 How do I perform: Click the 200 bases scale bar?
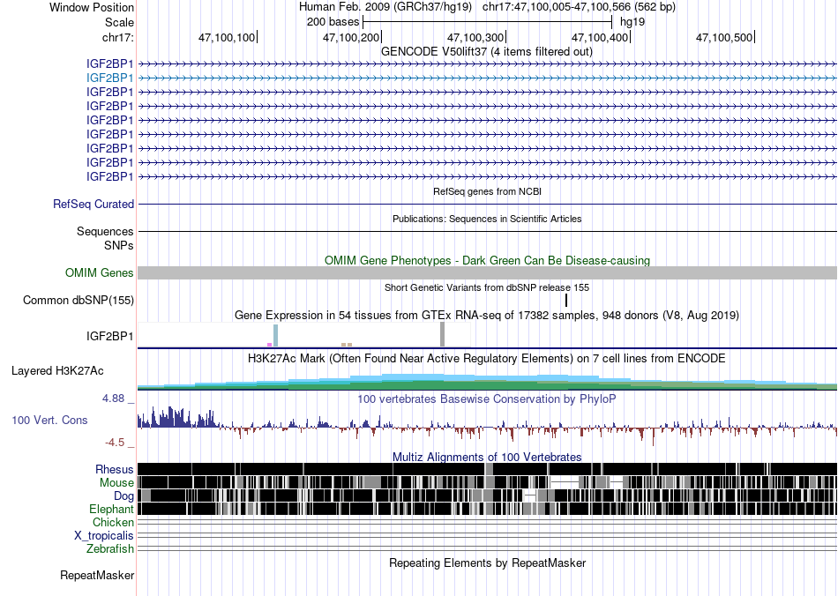coord(487,22)
